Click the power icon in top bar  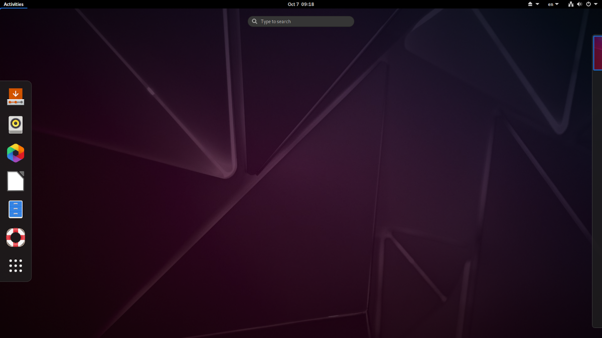[588, 4]
